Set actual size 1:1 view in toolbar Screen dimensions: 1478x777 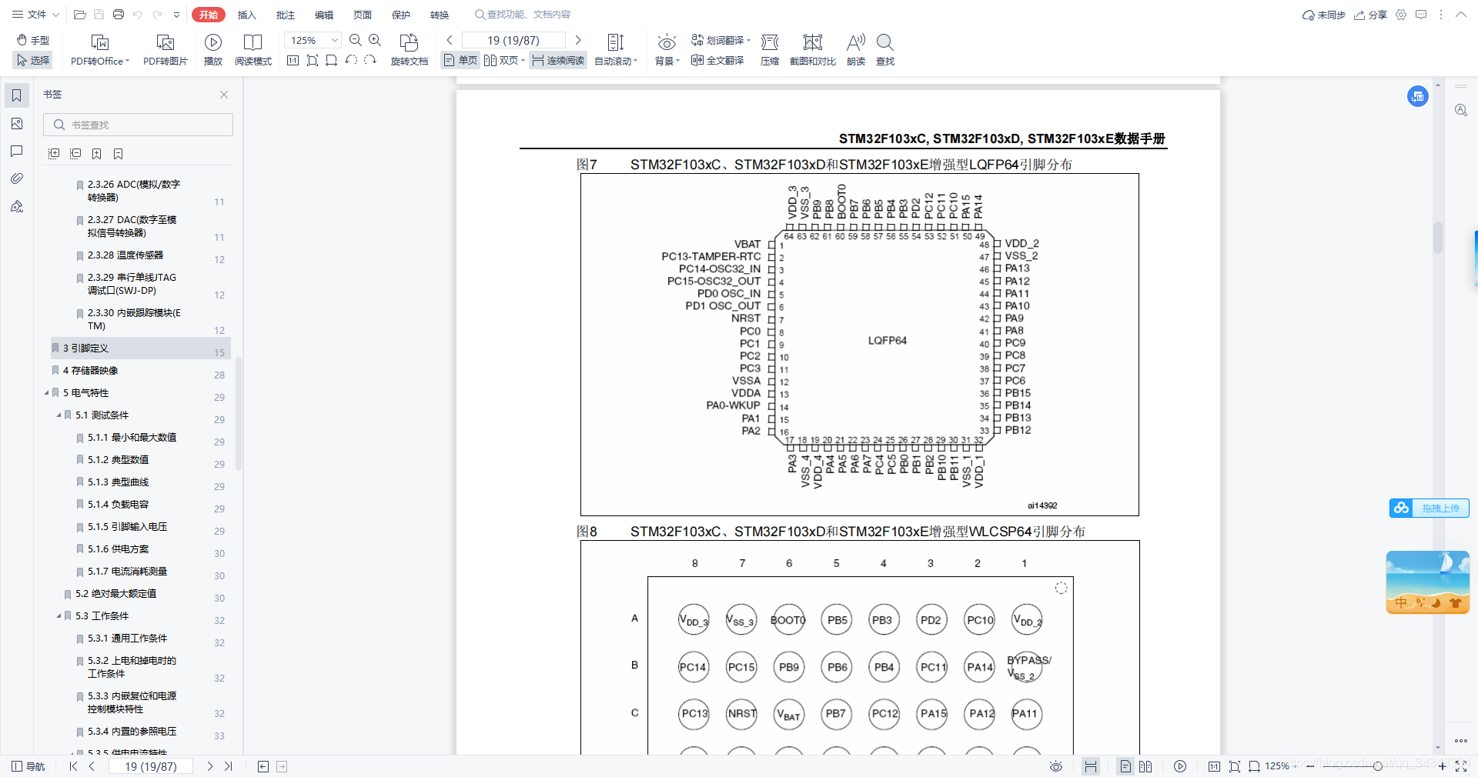[293, 61]
